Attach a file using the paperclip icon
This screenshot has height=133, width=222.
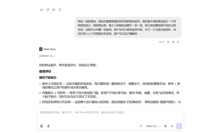48,126
